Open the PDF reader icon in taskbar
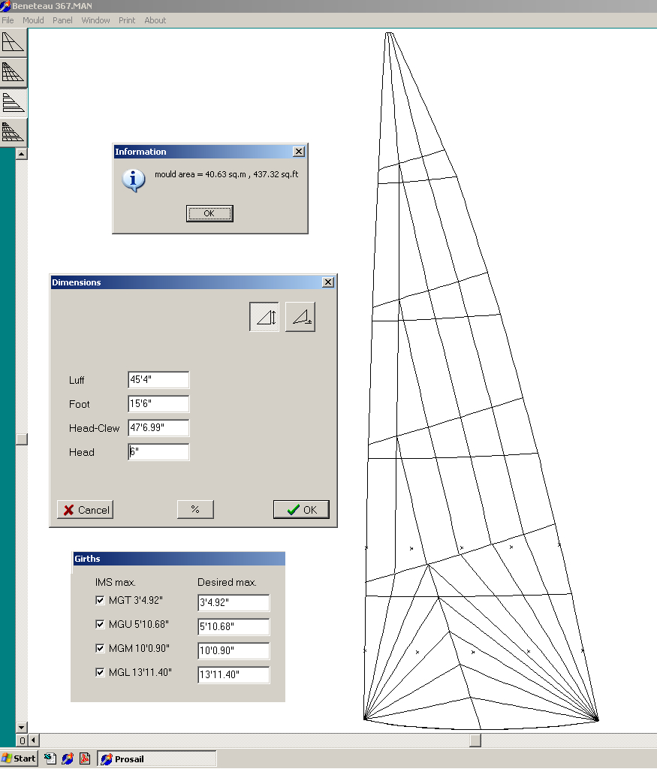Screen dimensions: 657x769 point(85,758)
